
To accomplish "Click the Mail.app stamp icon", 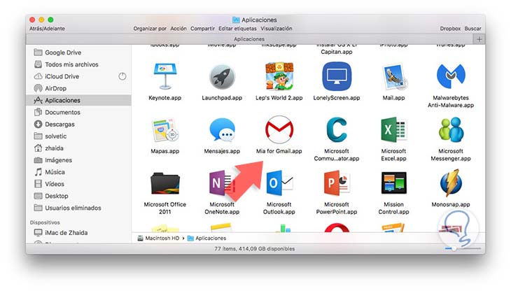I will click(x=394, y=77).
